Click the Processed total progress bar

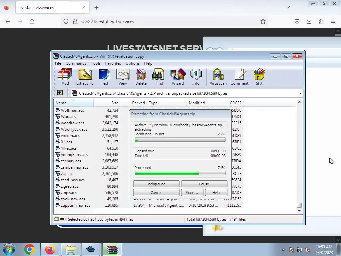(x=180, y=173)
